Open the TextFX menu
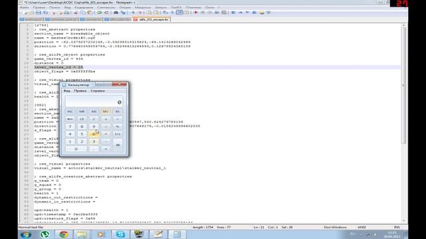Screen dimensions: 426x239 click(176, 7)
